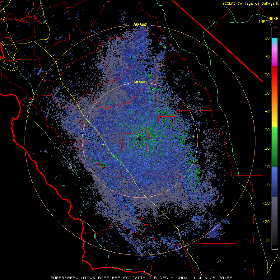The width and height of the screenshot is (280, 280).
Task: Click the -30 value on the dBZ scale
Action: coord(266,240)
